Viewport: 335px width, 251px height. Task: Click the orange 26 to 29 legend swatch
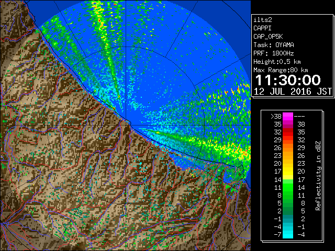pyautogui.click(x=288, y=147)
